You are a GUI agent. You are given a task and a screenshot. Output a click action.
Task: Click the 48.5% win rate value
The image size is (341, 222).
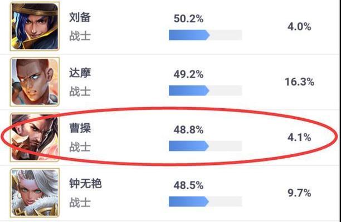(x=188, y=185)
